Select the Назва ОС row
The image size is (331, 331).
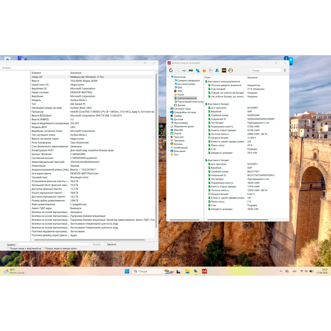coord(93,77)
